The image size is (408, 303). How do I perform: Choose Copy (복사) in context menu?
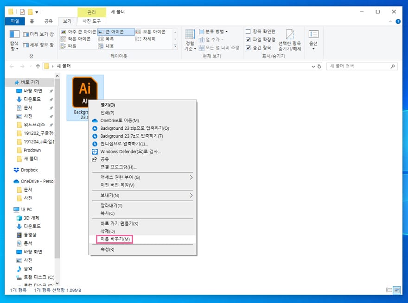143,213
